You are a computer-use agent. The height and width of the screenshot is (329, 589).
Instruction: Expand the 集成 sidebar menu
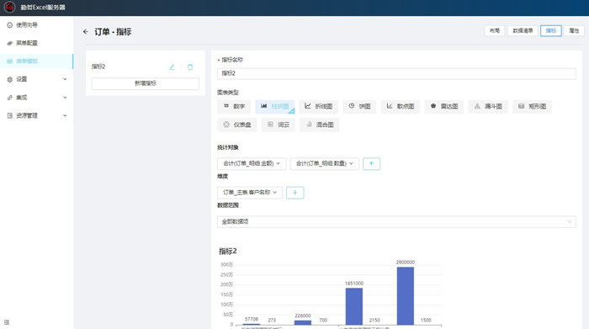click(36, 98)
